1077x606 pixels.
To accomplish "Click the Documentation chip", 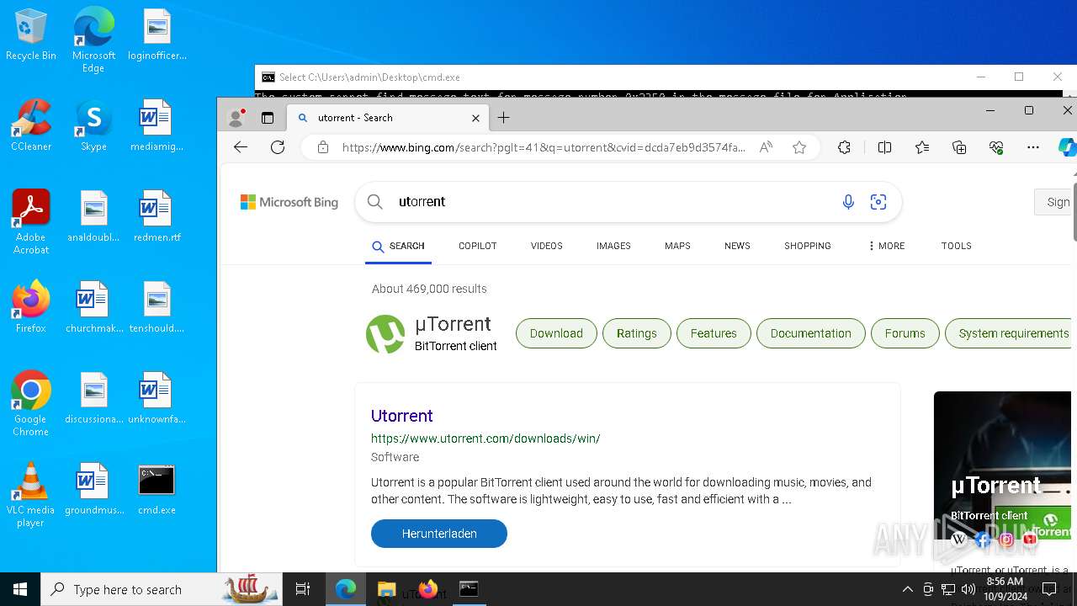I will 810,333.
